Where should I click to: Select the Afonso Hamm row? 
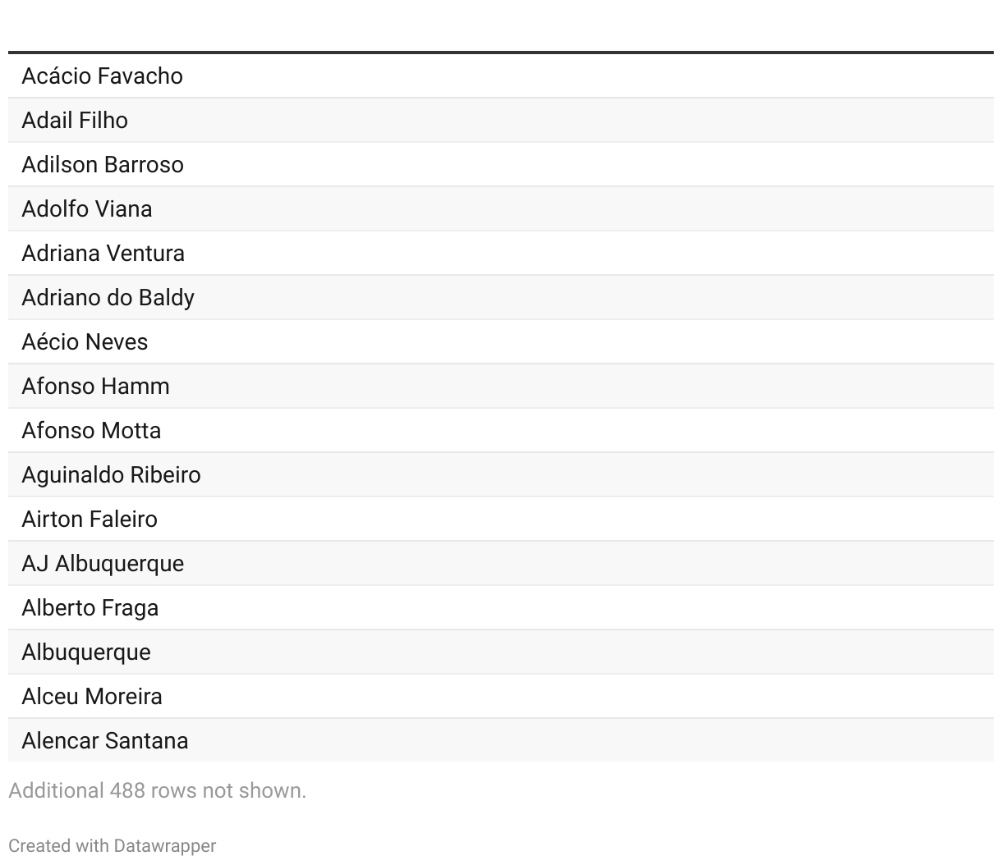tap(95, 387)
